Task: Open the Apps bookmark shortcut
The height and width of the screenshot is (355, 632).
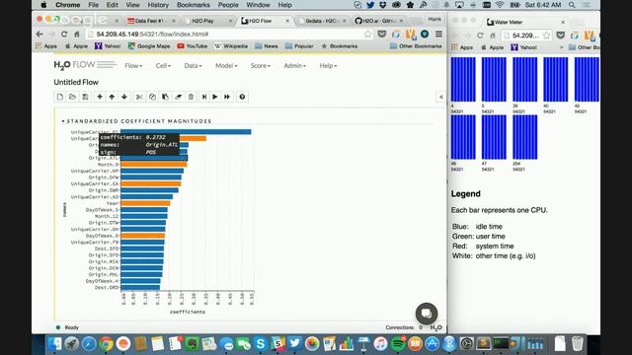Action: pyautogui.click(x=46, y=46)
